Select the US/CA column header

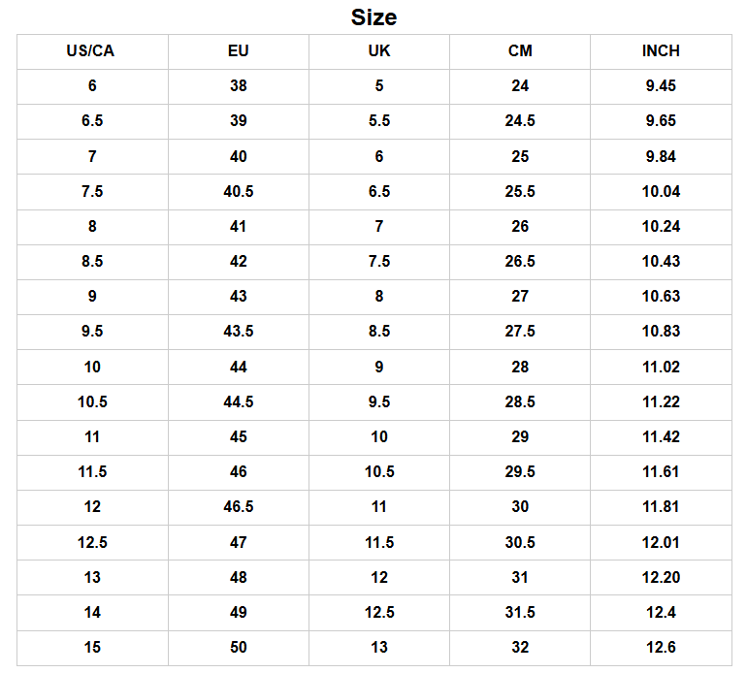92,51
